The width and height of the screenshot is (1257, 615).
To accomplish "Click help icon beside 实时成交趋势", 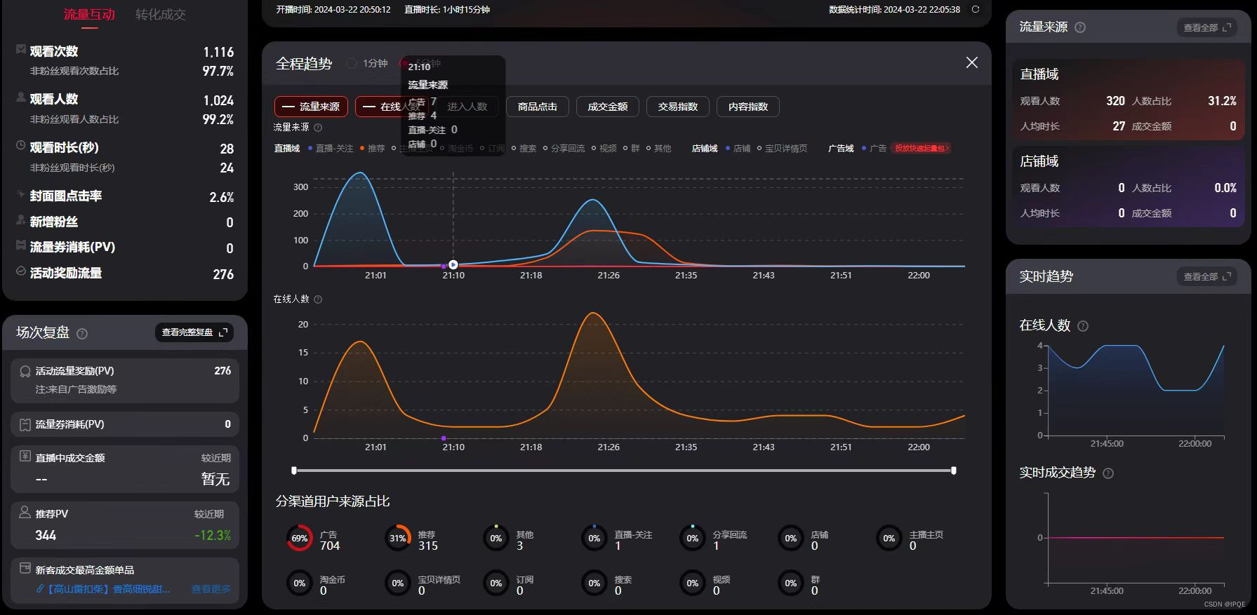I will pyautogui.click(x=1108, y=473).
